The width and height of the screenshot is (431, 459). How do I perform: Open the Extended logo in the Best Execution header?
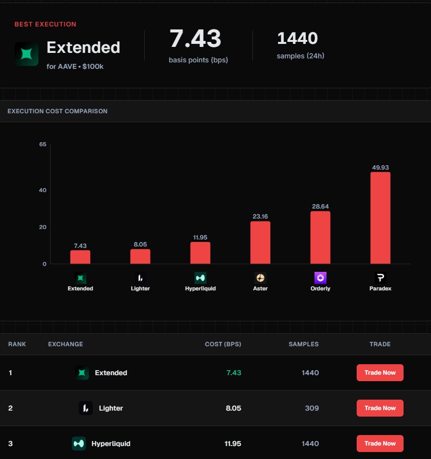coord(26,53)
